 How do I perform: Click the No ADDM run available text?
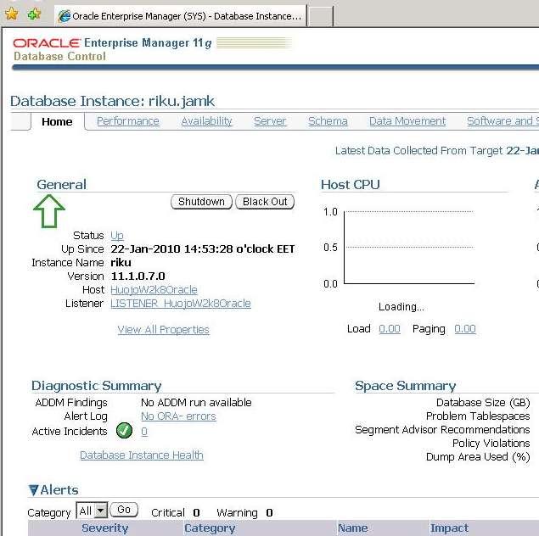(196, 403)
